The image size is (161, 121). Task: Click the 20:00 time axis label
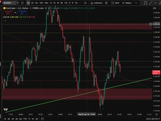point(100,114)
